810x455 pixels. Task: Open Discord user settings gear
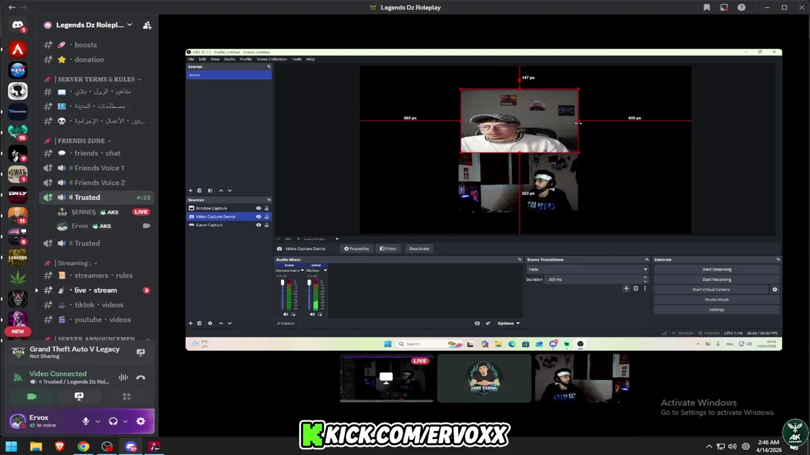click(x=140, y=421)
